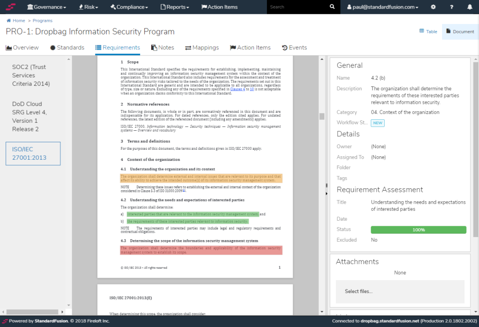Click the standards sidebar horizontal scrollbar
This screenshot has height=327, width=479.
pos(32,312)
